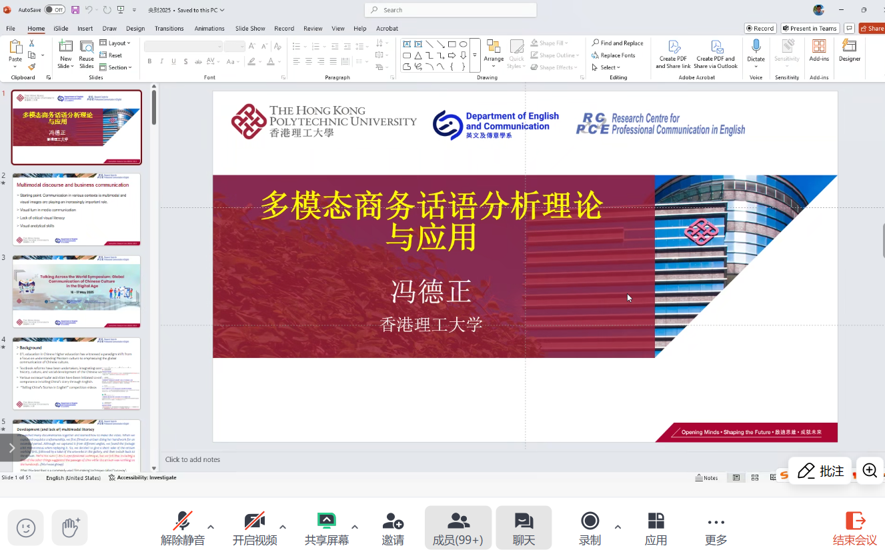Open the Designer pane icon
The image size is (885, 554).
[x=849, y=47]
